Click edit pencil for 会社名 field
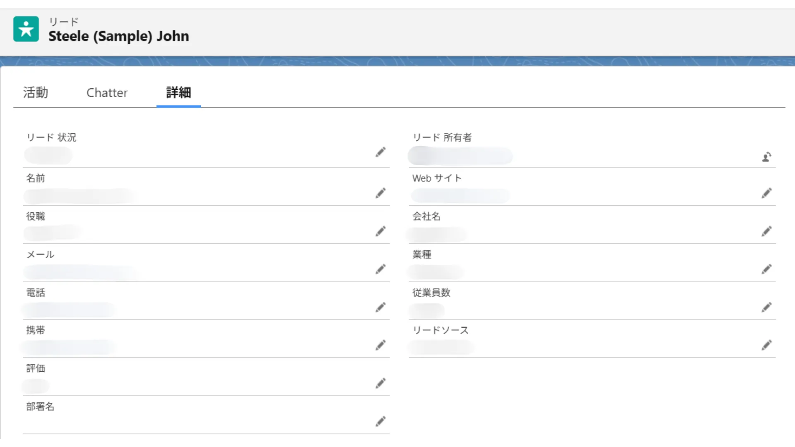 (766, 231)
